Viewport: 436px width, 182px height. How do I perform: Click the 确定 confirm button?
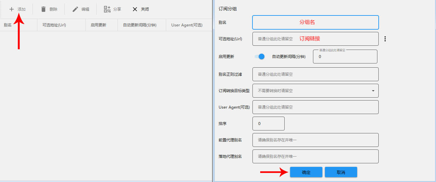pos(306,172)
